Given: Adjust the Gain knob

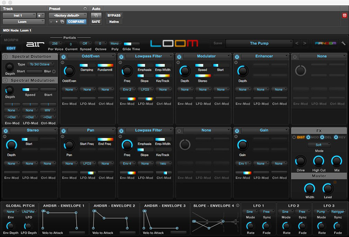Looking at the screenshot, I should click(x=243, y=145).
